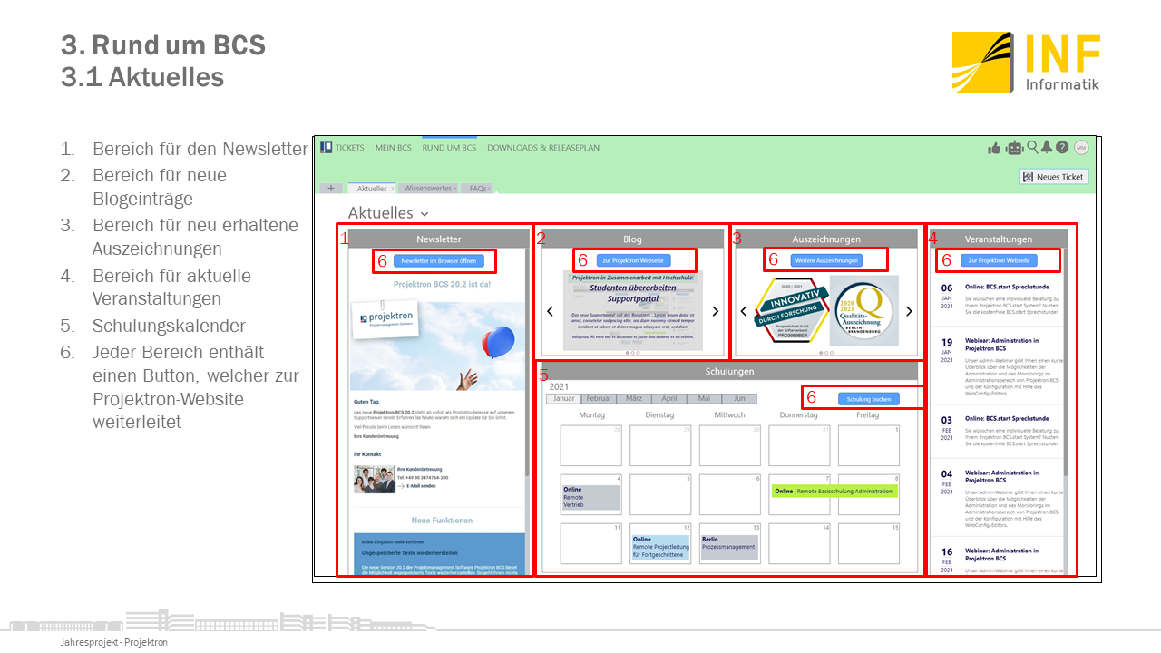Open the Berlin Prozessmanagement training entry
This screenshot has height=653, width=1161.
(x=729, y=546)
